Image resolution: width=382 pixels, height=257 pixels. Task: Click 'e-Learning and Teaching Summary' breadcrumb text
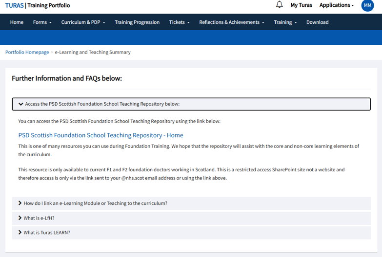[x=93, y=52]
